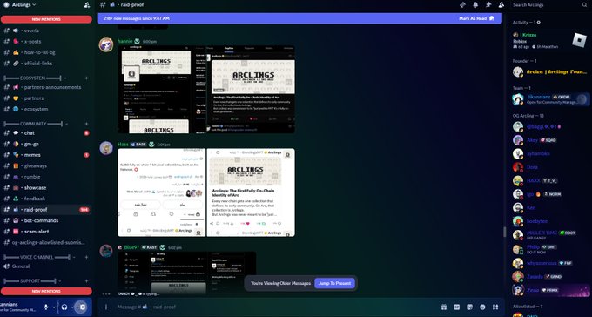Click the search magnifier icon
Viewport: 592px width, 317px height.
[584, 5]
